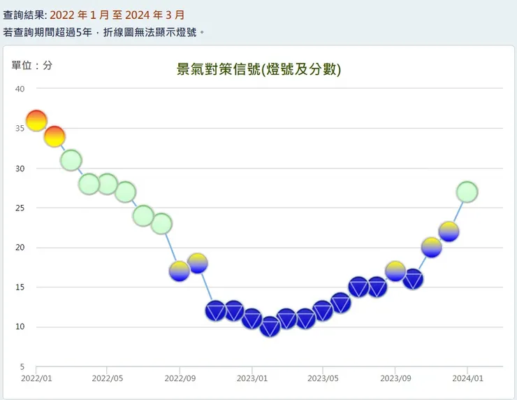This screenshot has height=400, width=517.
Task: Click the x-axis label 2023/05
Action: [323, 378]
